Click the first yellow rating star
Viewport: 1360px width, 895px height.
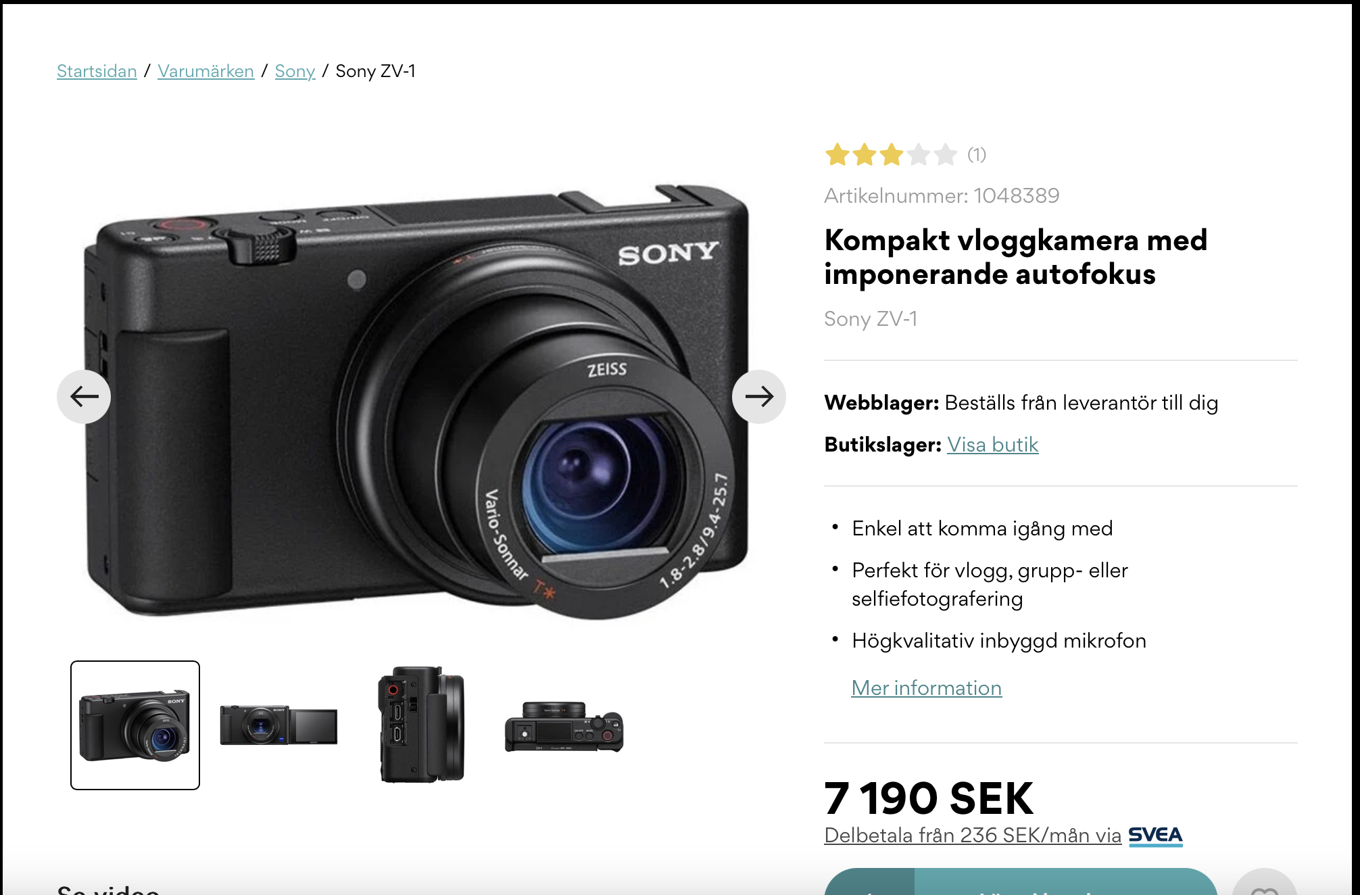click(837, 155)
